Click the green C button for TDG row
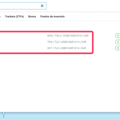The image size is (120, 120). (118, 42)
